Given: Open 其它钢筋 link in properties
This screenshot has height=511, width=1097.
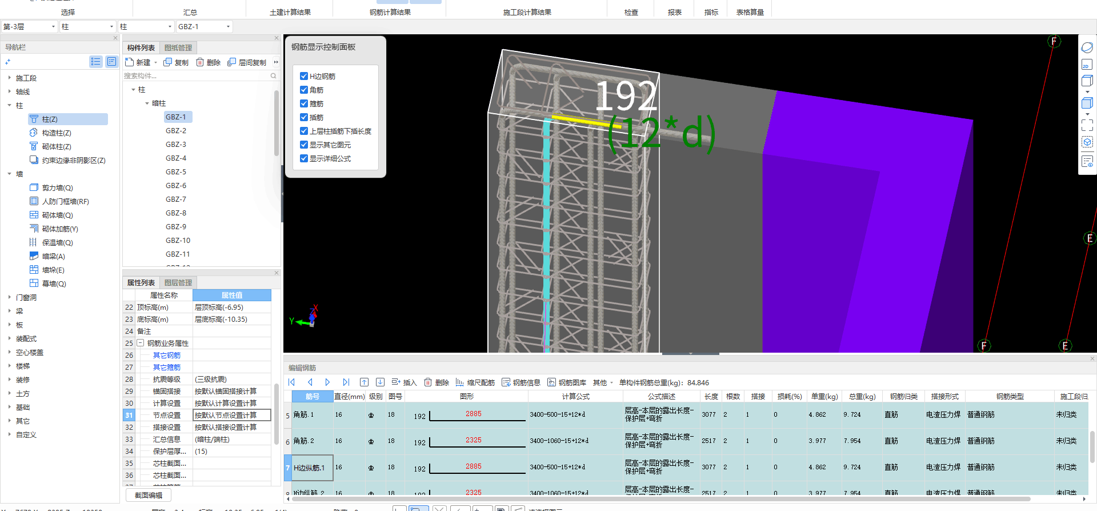Looking at the screenshot, I should click(x=167, y=356).
